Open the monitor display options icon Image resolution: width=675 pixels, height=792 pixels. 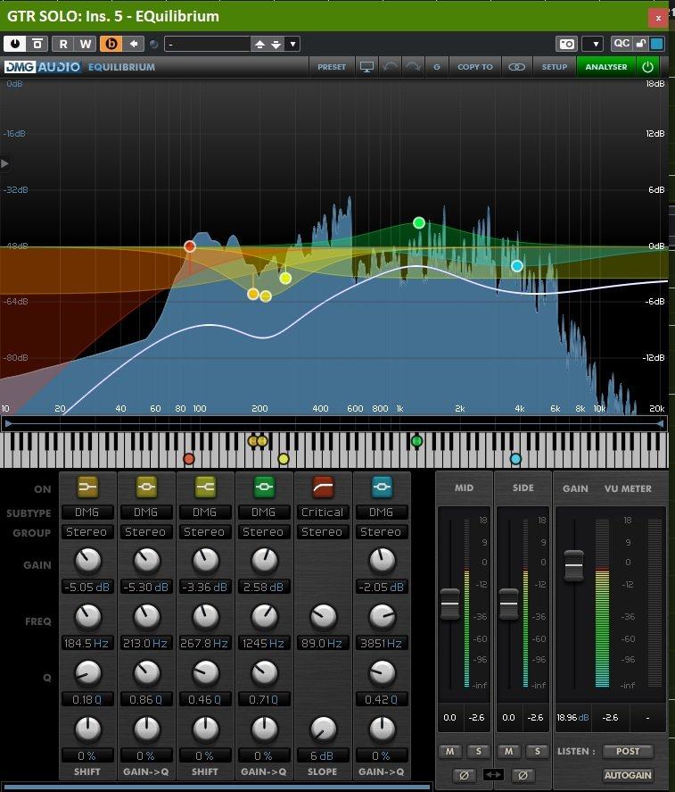366,67
